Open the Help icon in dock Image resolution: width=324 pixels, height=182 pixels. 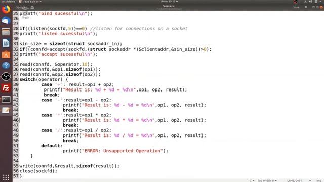point(6,66)
